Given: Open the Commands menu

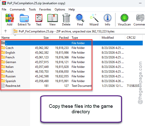Looking at the screenshot, I should pyautogui.click(x=18, y=9).
